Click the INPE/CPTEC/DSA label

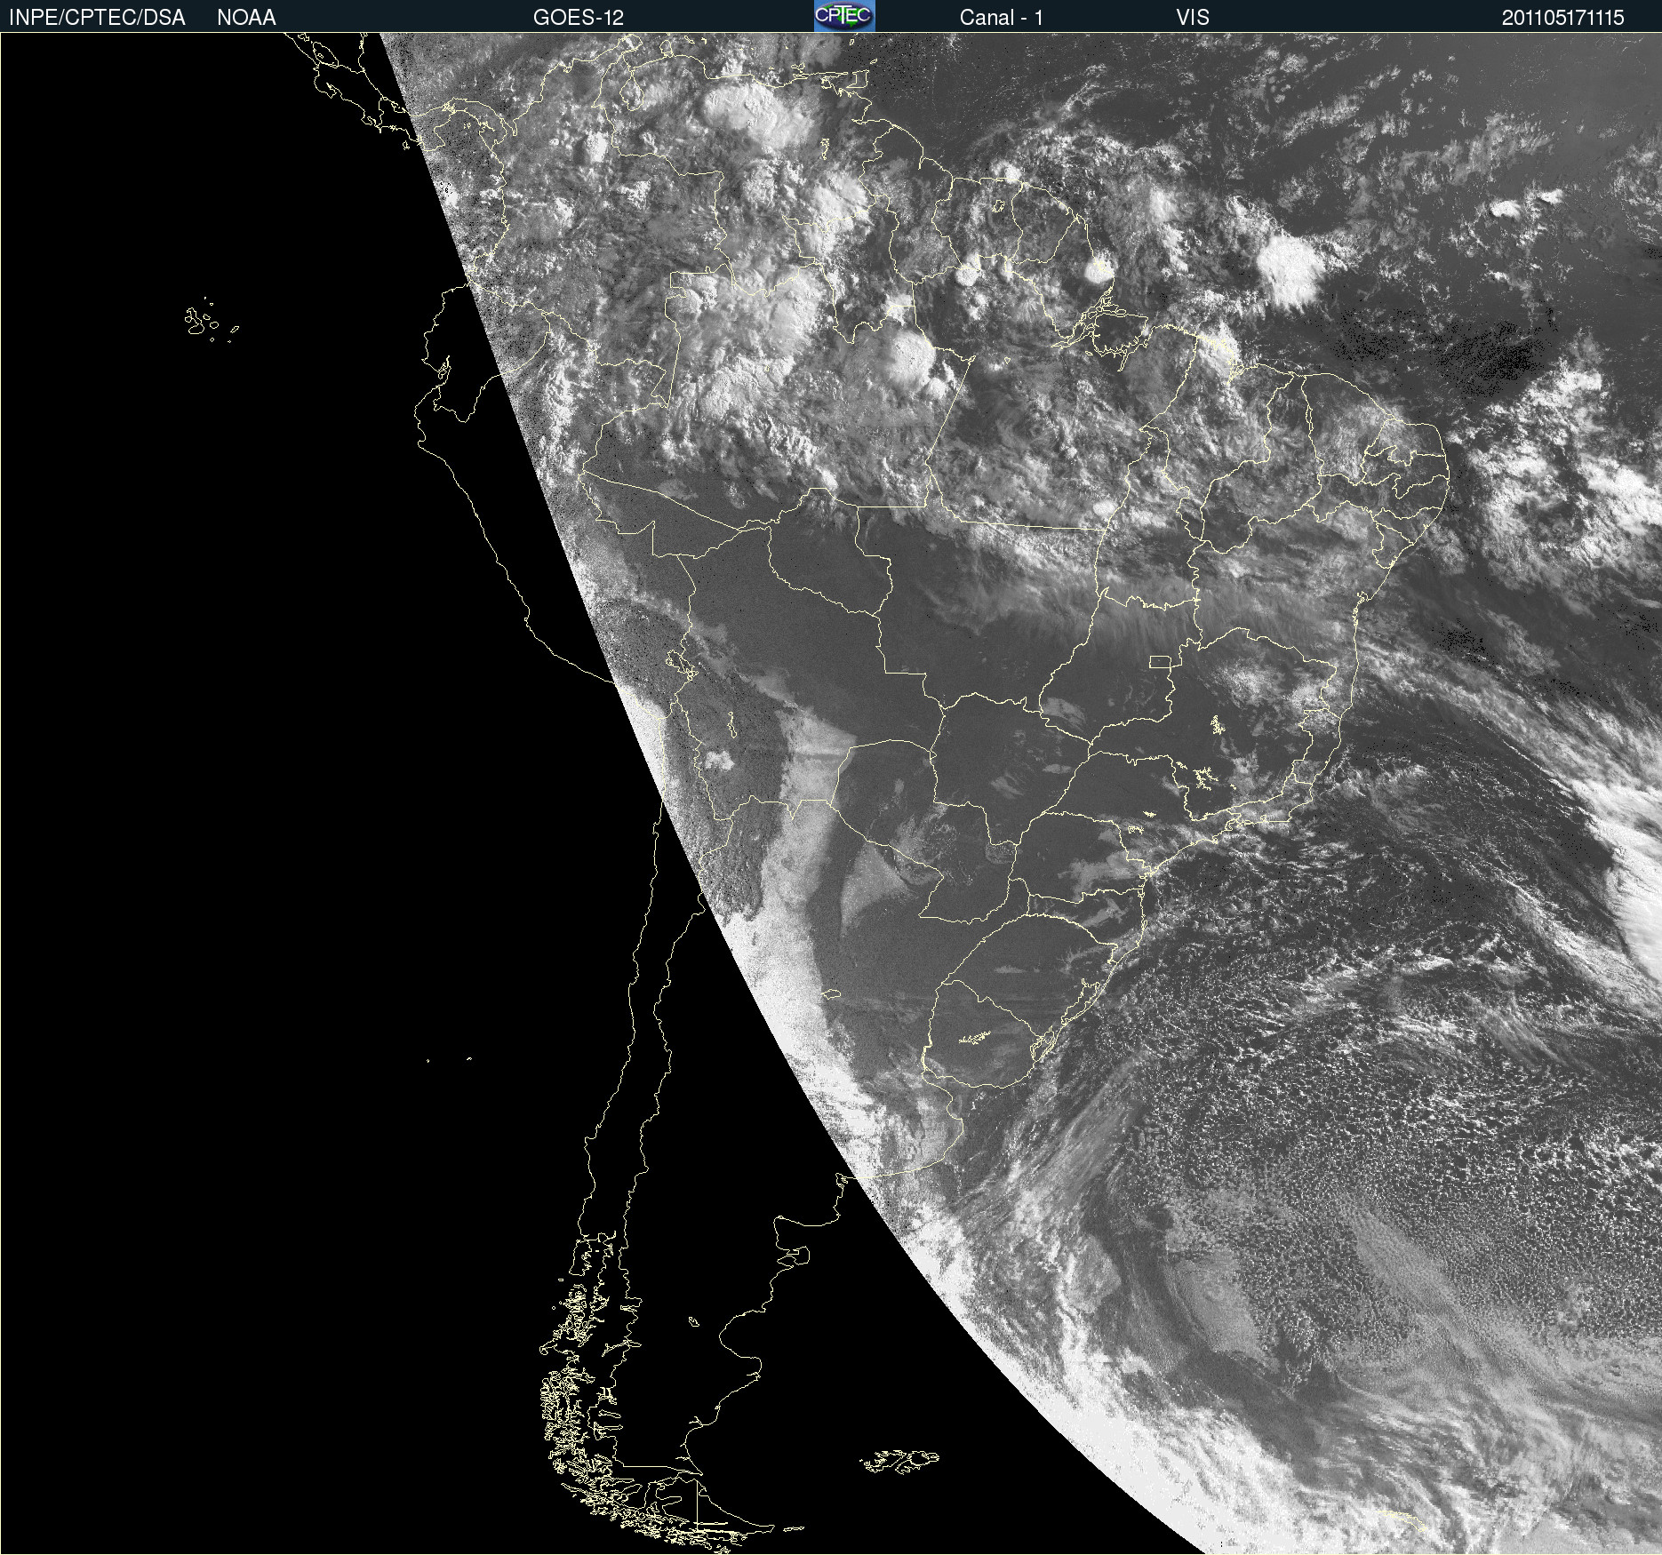pos(97,18)
